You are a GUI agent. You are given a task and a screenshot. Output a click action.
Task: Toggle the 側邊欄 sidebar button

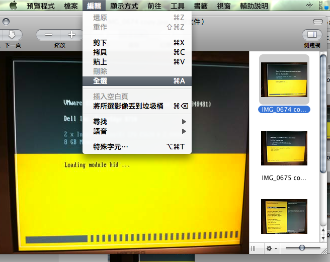312,35
